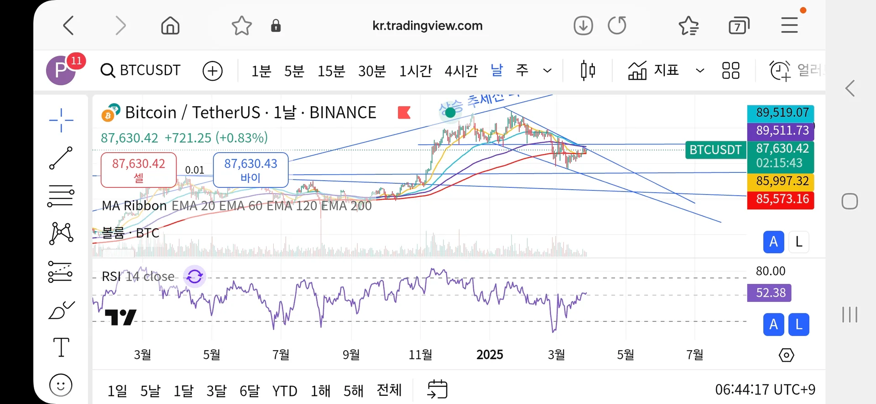The height and width of the screenshot is (404, 876).
Task: Click the 볼륨 · BTC volume legend
Action: 130,233
